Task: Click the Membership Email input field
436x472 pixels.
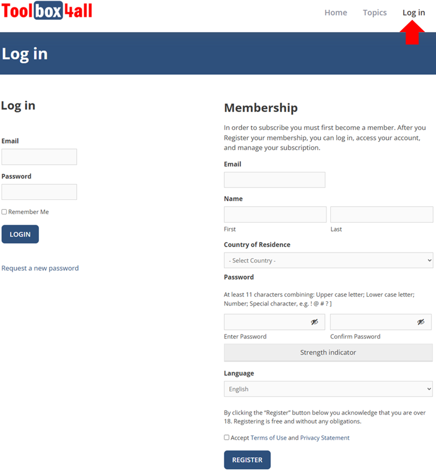Action: click(274, 180)
